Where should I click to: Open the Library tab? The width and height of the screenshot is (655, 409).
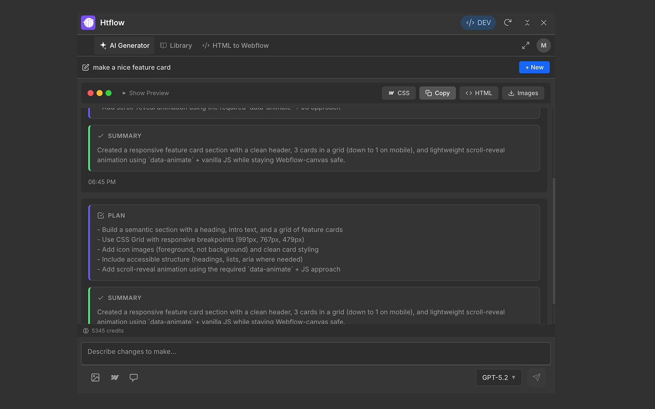pyautogui.click(x=176, y=46)
